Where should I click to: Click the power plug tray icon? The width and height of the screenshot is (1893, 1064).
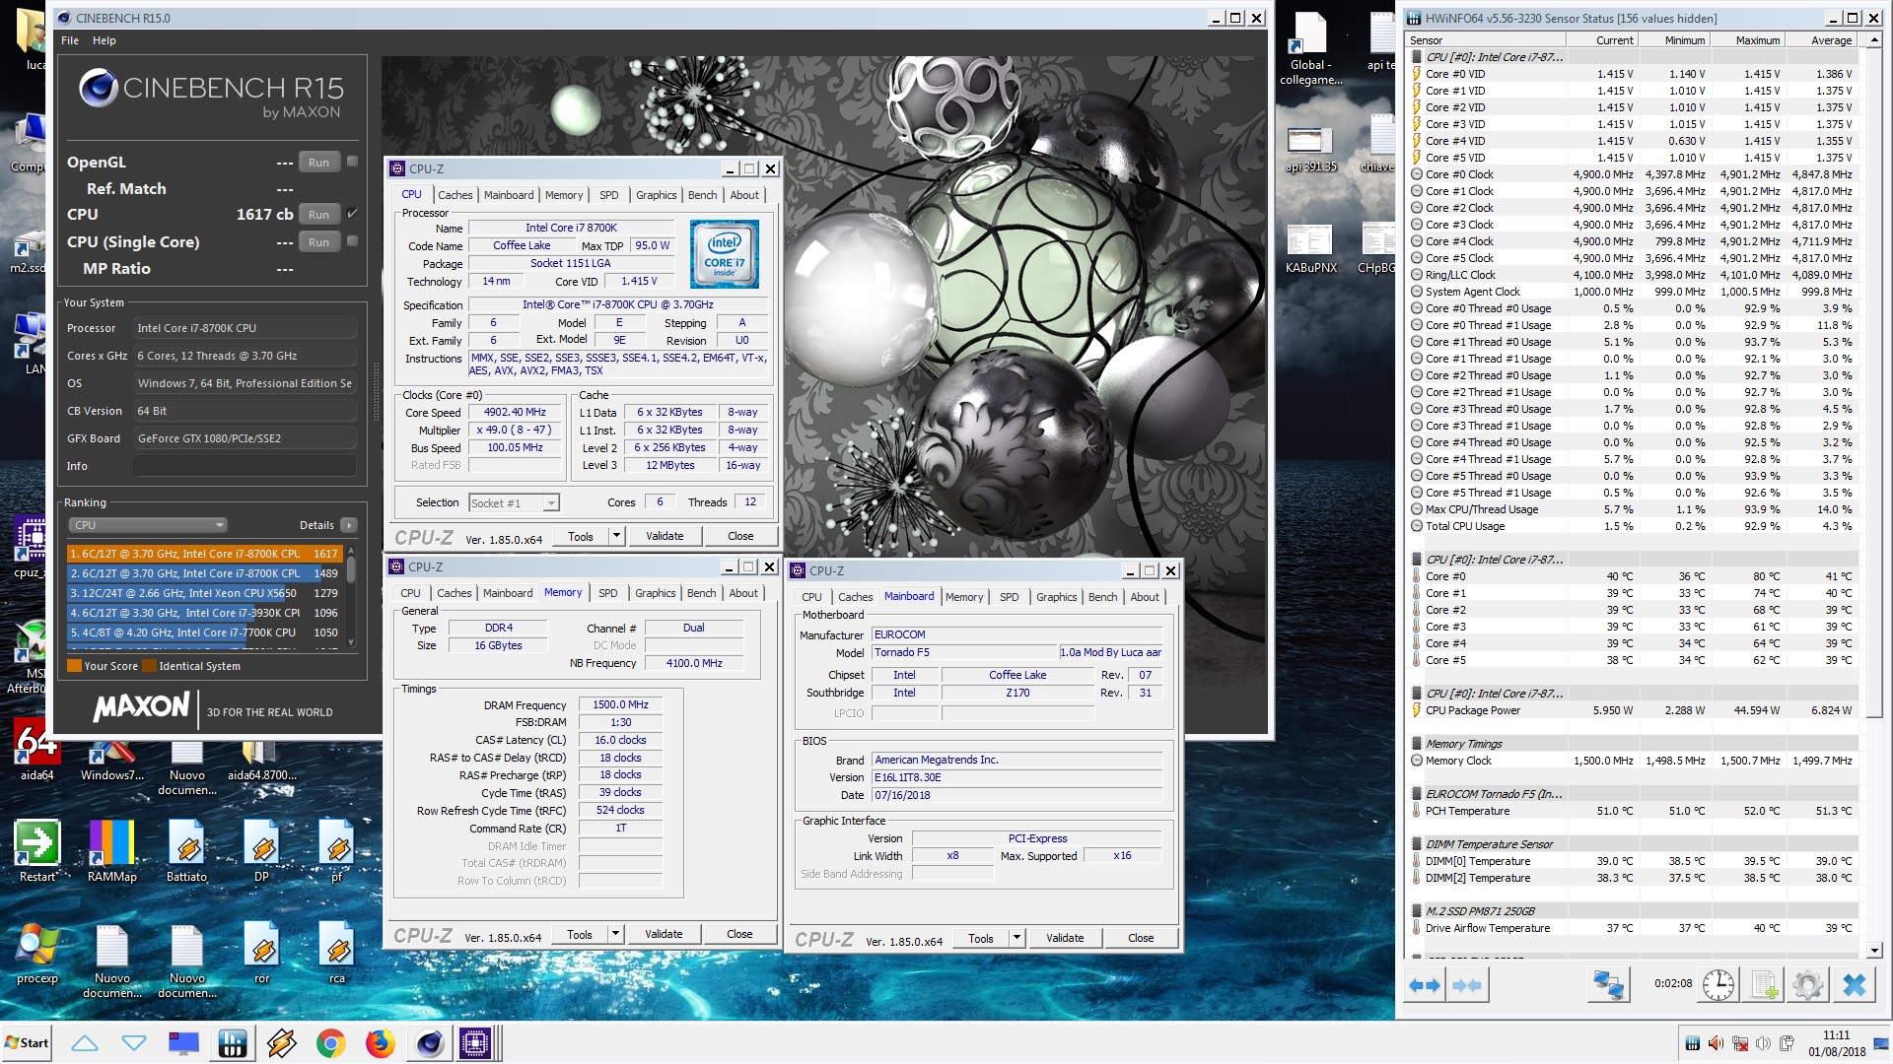click(1787, 1043)
